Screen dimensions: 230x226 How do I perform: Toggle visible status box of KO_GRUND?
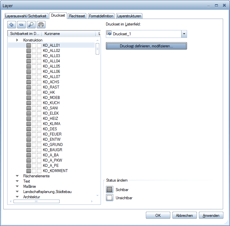[29, 145]
